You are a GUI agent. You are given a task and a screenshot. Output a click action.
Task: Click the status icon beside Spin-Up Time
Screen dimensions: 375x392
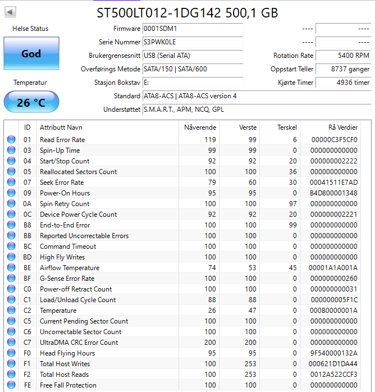coord(11,151)
